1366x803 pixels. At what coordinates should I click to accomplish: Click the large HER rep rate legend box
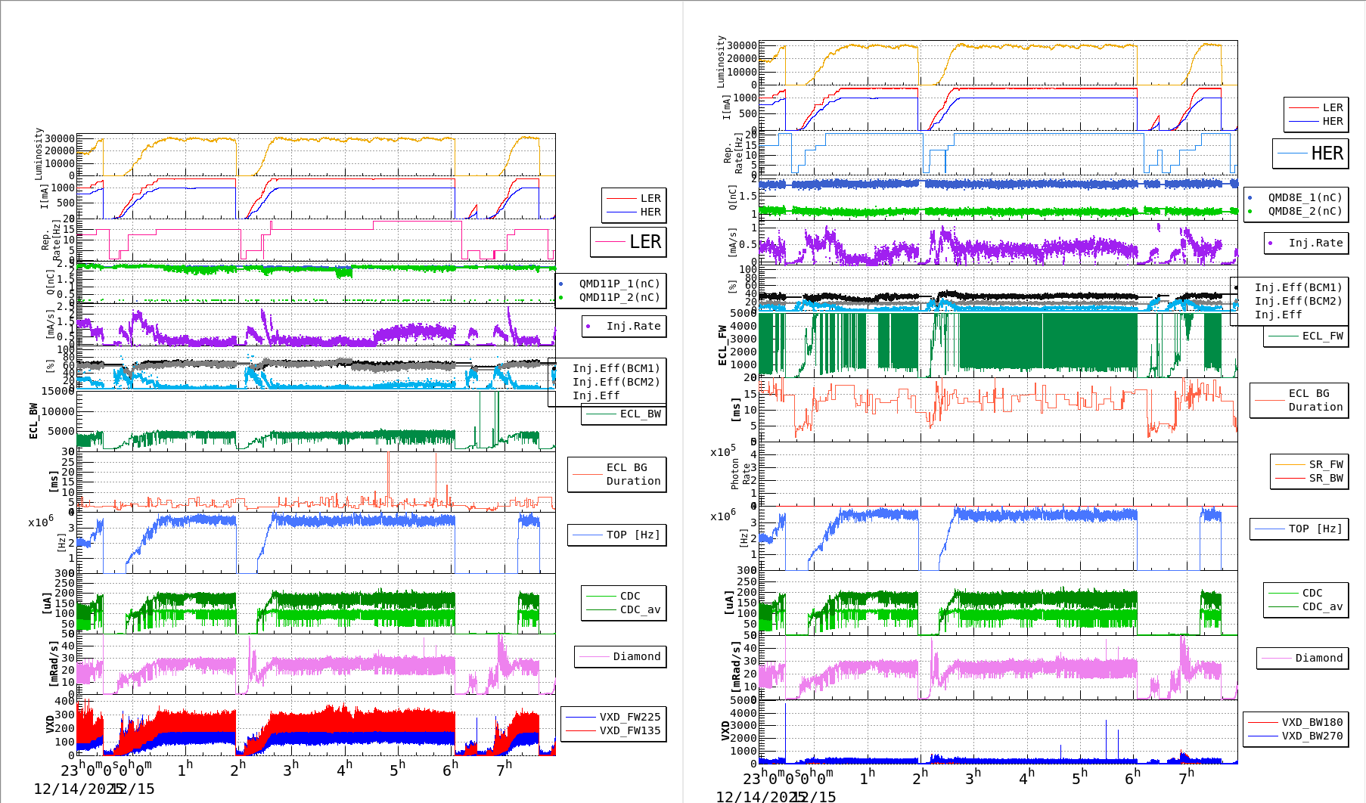(x=1310, y=153)
